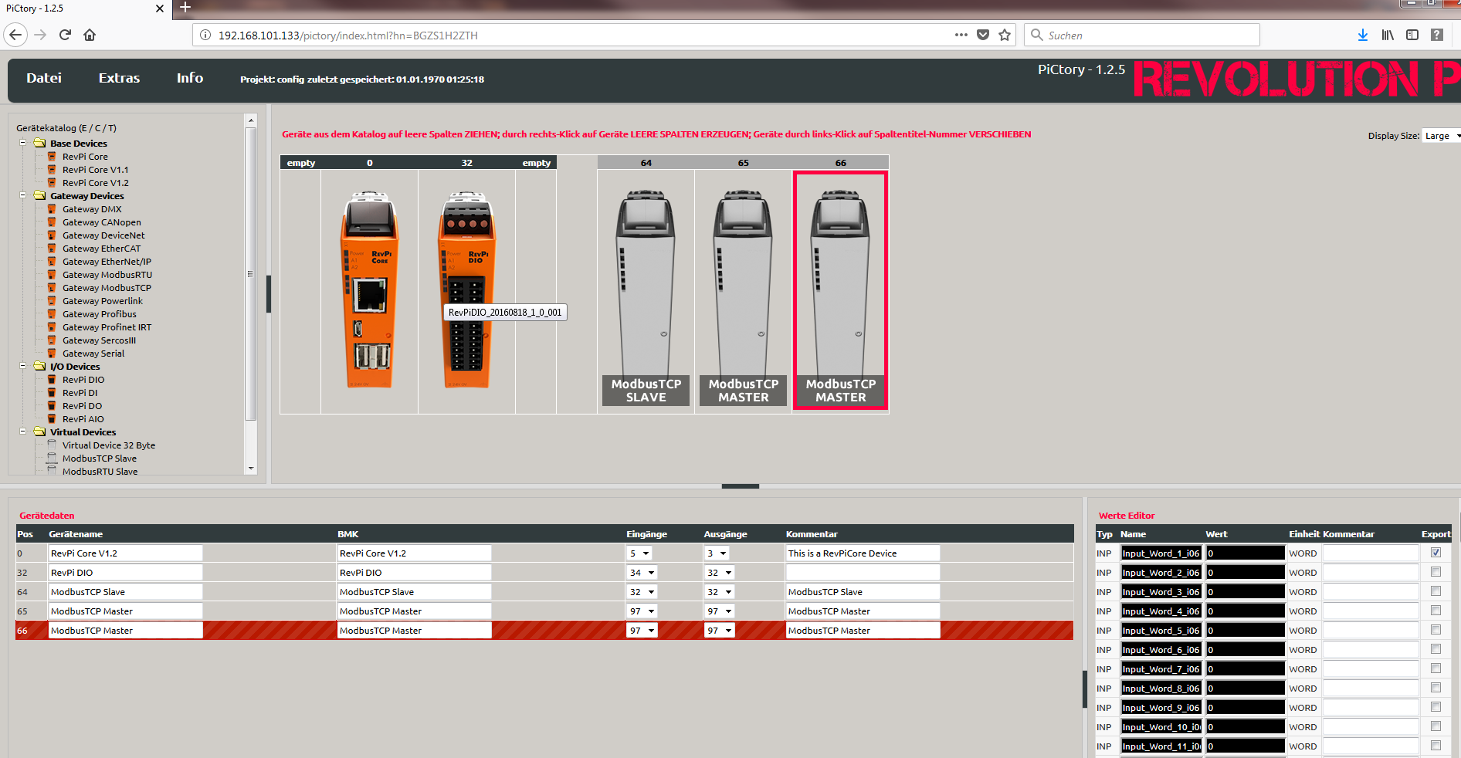Click the catalog panel vertical scrollbar thumb
The width and height of the screenshot is (1461, 758).
(x=250, y=274)
